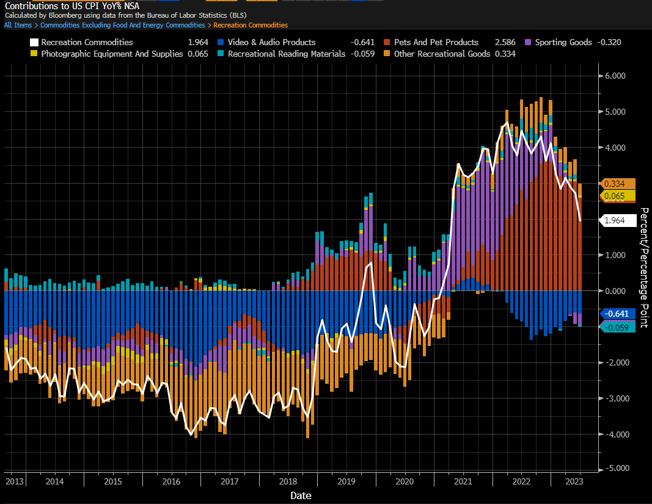Click the yellow Photographic Equipment legend swatch
Viewport: 652px width, 504px height.
34,54
